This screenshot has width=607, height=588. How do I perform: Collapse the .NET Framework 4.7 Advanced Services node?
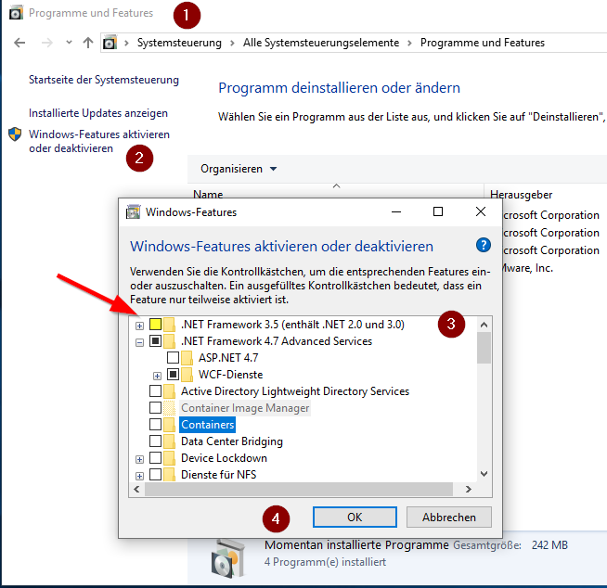coord(139,342)
